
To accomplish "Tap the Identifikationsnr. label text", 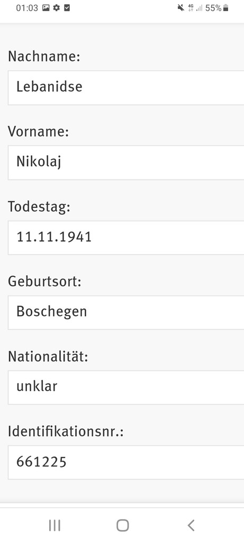I will point(66,432).
